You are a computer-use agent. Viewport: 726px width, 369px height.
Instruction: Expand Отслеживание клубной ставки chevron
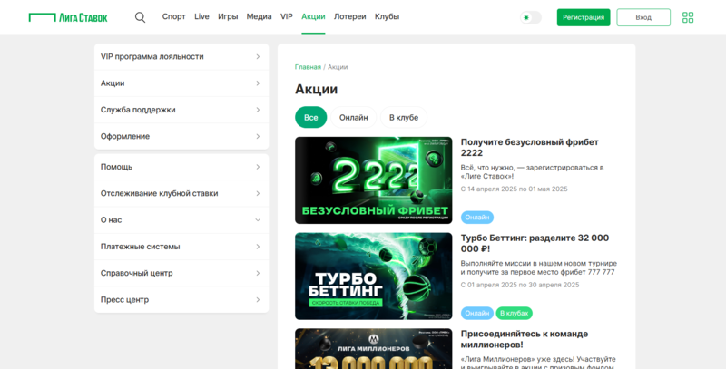258,193
